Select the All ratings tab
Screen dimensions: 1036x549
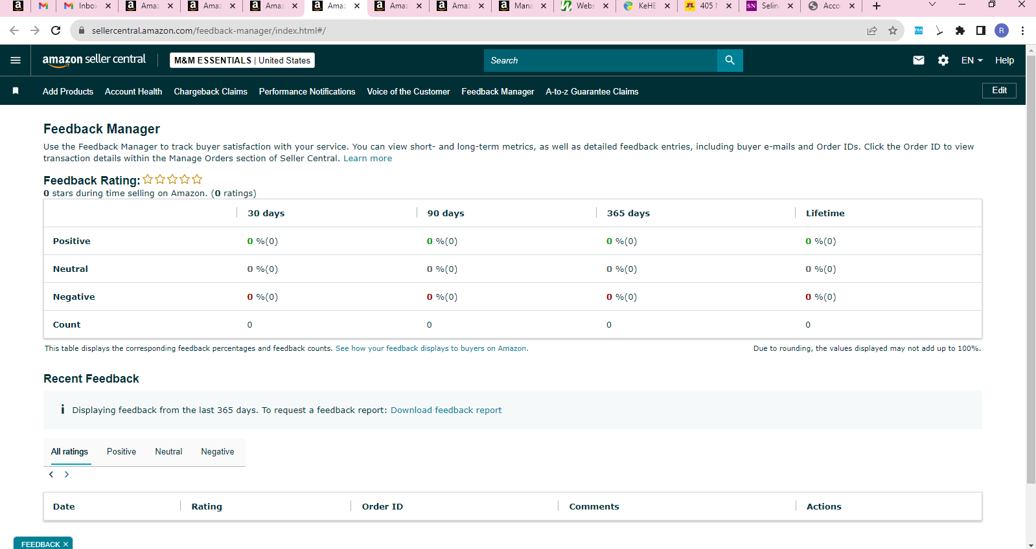pos(69,452)
